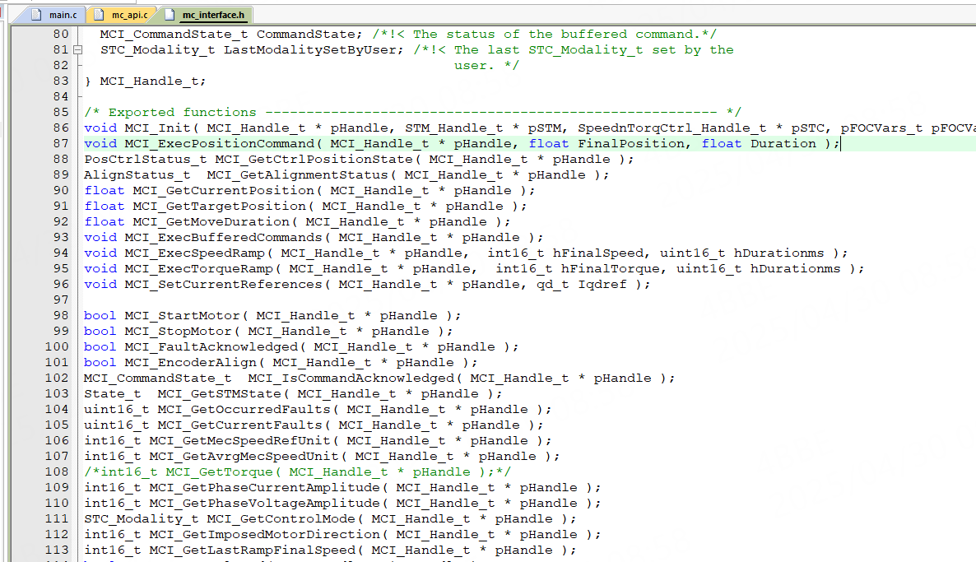The image size is (976, 562).
Task: Click Iqdref parameter on line 96
Action: [x=602, y=285]
